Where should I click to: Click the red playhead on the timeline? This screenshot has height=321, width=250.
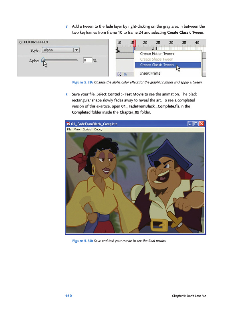[134, 43]
